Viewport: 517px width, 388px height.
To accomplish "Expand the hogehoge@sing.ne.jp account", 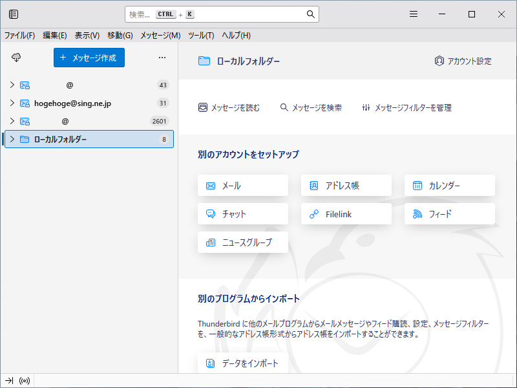I will click(12, 103).
